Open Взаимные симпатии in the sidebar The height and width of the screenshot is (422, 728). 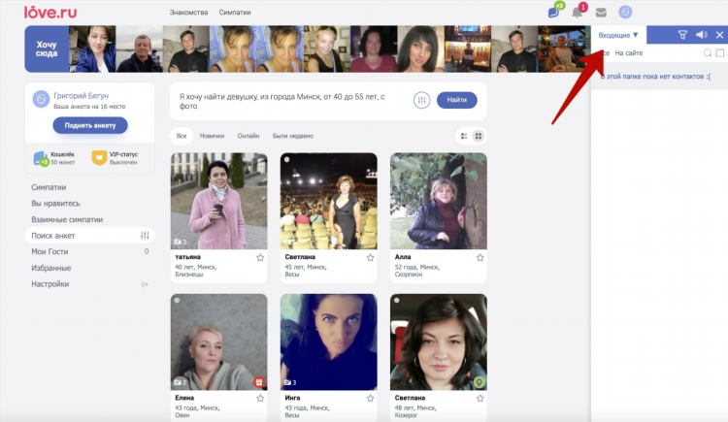67,219
